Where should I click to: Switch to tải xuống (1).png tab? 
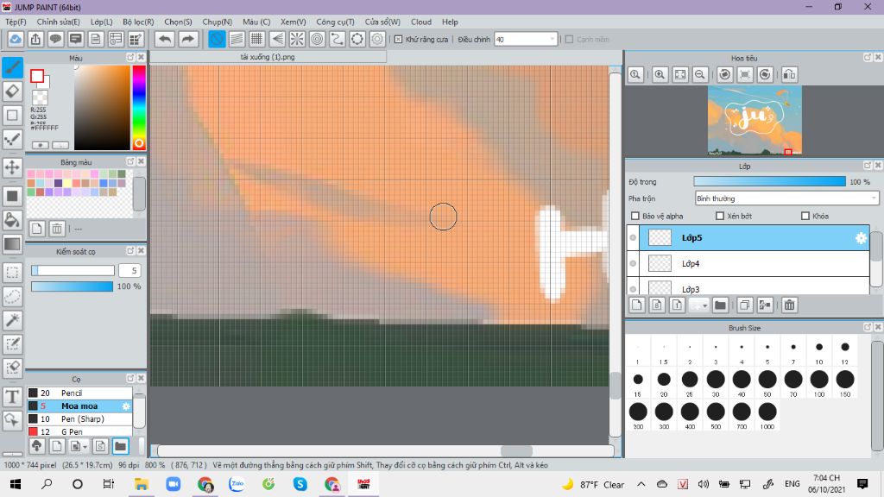click(268, 57)
